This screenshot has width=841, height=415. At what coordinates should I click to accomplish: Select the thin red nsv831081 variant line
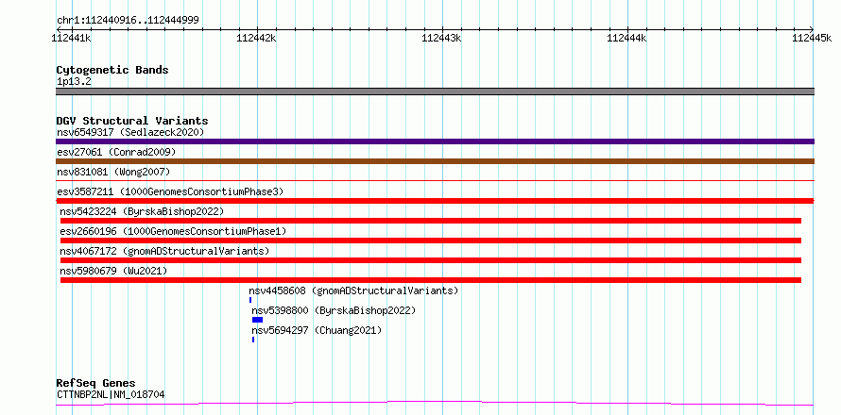pos(435,181)
